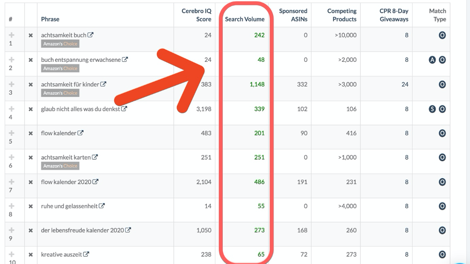Click the # column header
Screen dimensions: 470x264
click(10, 19)
